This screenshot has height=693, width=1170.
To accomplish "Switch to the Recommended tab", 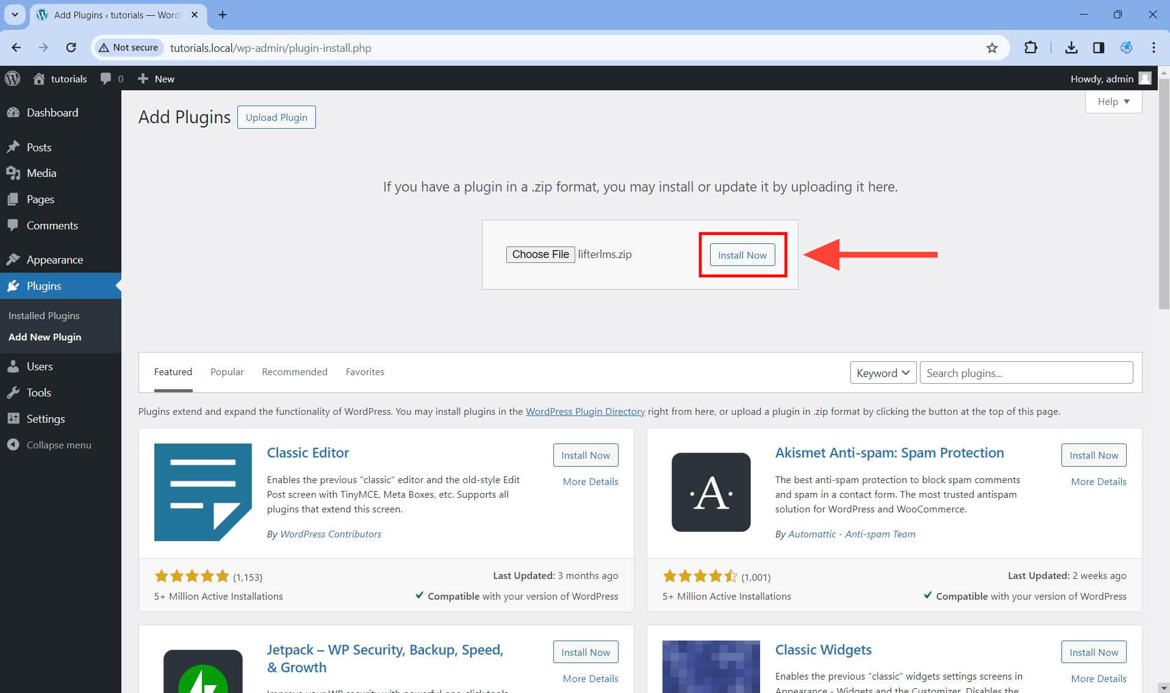I will tap(294, 372).
